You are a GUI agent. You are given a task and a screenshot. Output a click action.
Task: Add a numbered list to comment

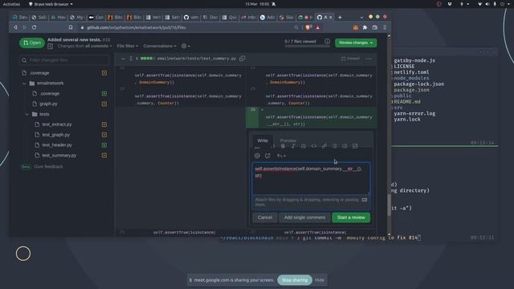point(345,146)
